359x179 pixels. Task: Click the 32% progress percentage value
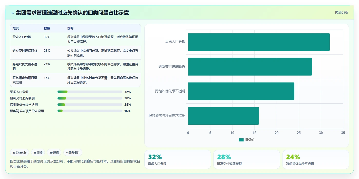click(128, 92)
